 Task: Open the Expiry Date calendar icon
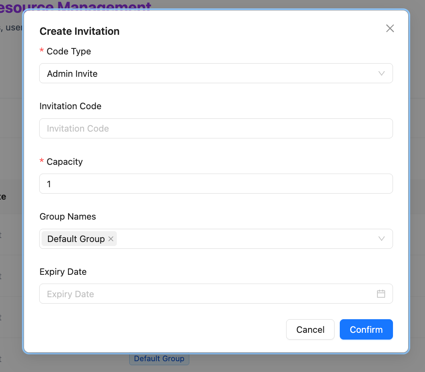pyautogui.click(x=381, y=294)
